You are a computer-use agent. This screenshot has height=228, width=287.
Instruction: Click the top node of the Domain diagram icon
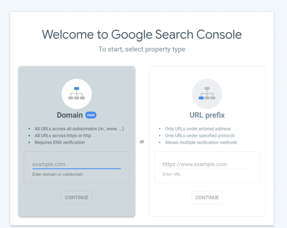[x=77, y=88]
